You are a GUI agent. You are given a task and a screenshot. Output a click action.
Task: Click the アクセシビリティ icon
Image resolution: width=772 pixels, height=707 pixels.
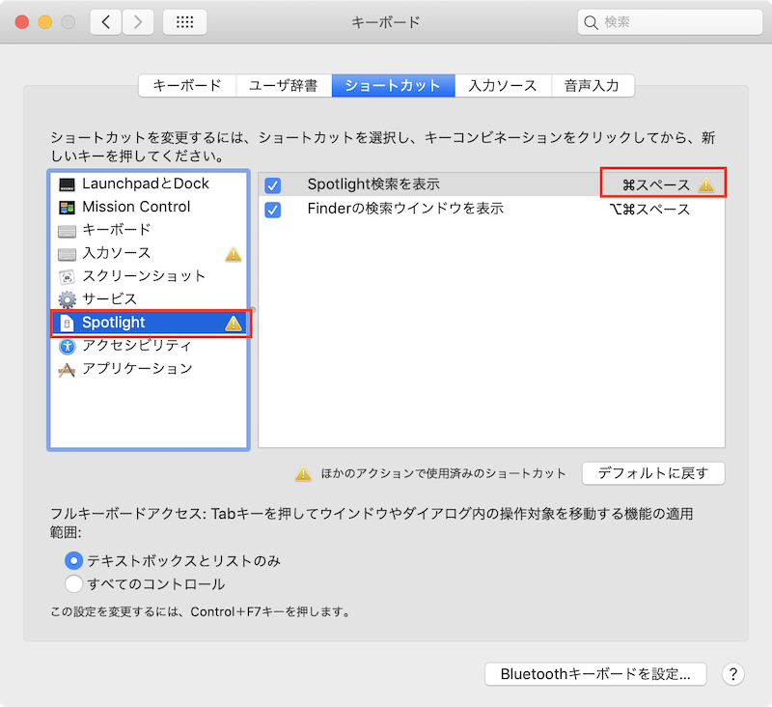67,347
